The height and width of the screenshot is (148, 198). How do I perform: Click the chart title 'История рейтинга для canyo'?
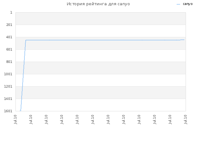point(98,4)
